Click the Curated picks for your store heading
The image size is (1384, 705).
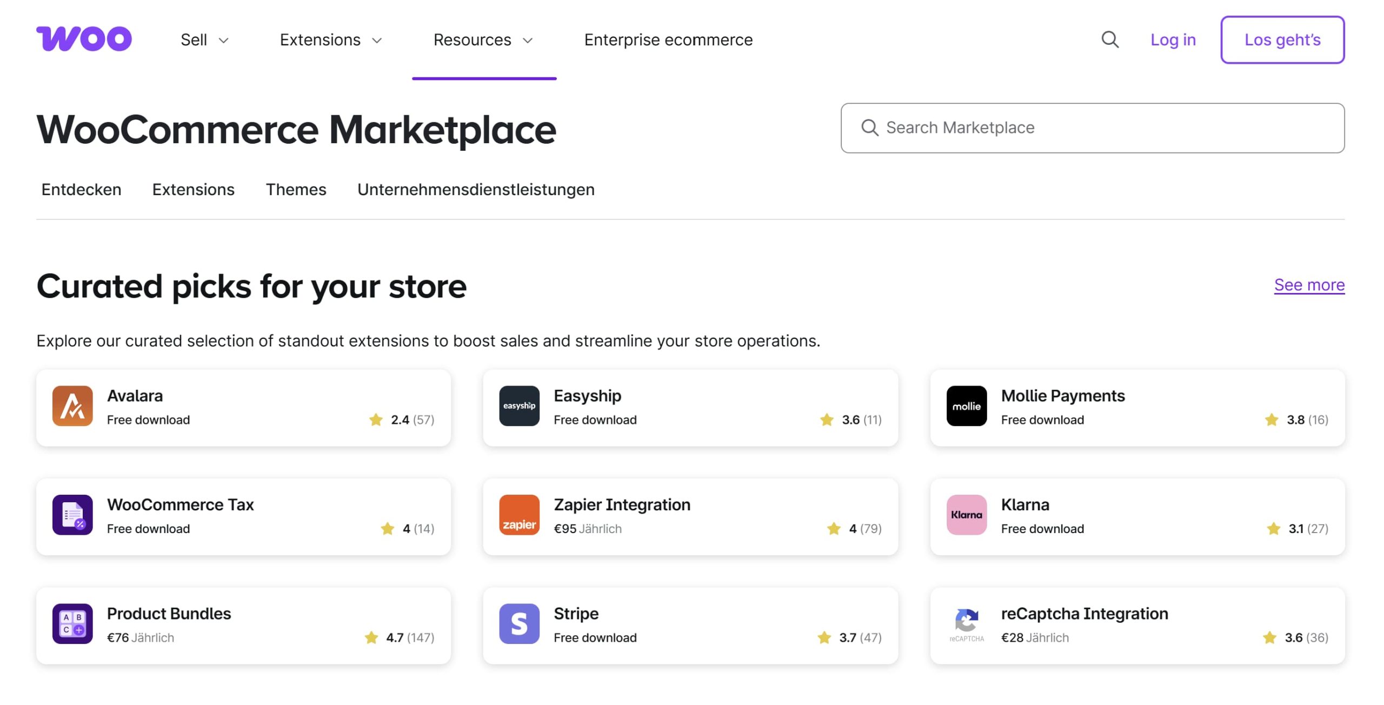click(x=251, y=287)
